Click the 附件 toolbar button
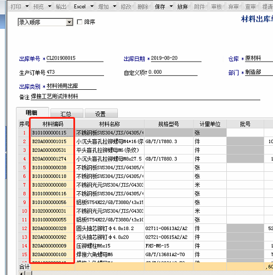The height and width of the screenshot is (275, 273). (x=200, y=7)
